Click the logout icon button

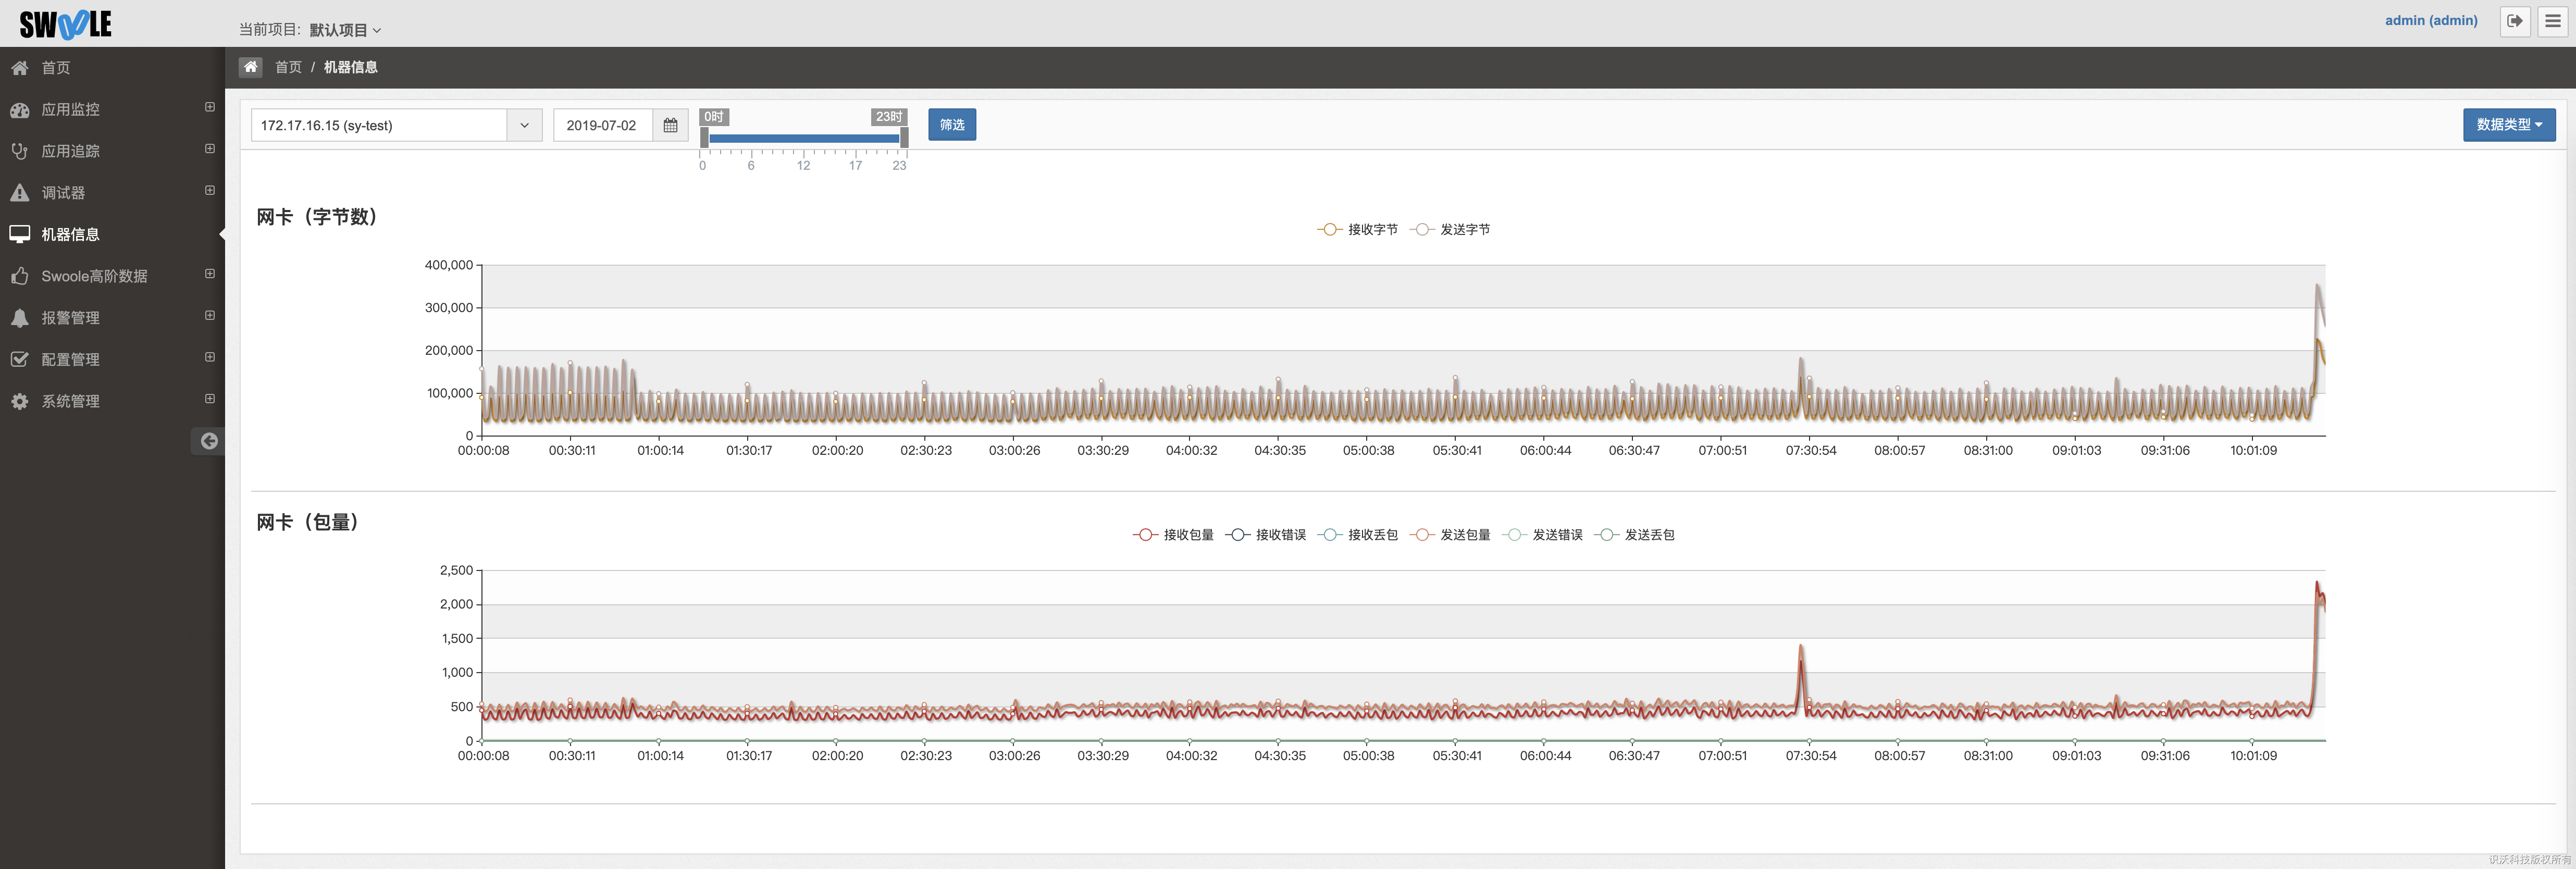pyautogui.click(x=2514, y=21)
